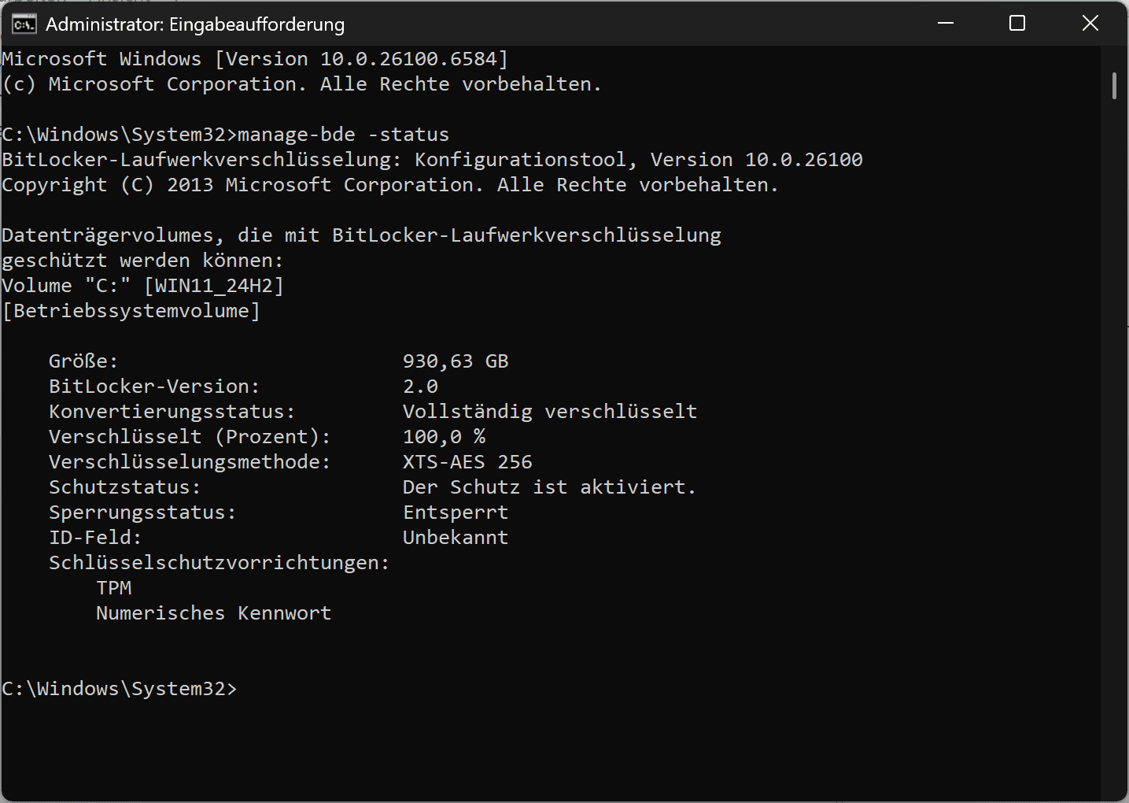Click the volume label '[WIN11_24H2]'

(214, 286)
